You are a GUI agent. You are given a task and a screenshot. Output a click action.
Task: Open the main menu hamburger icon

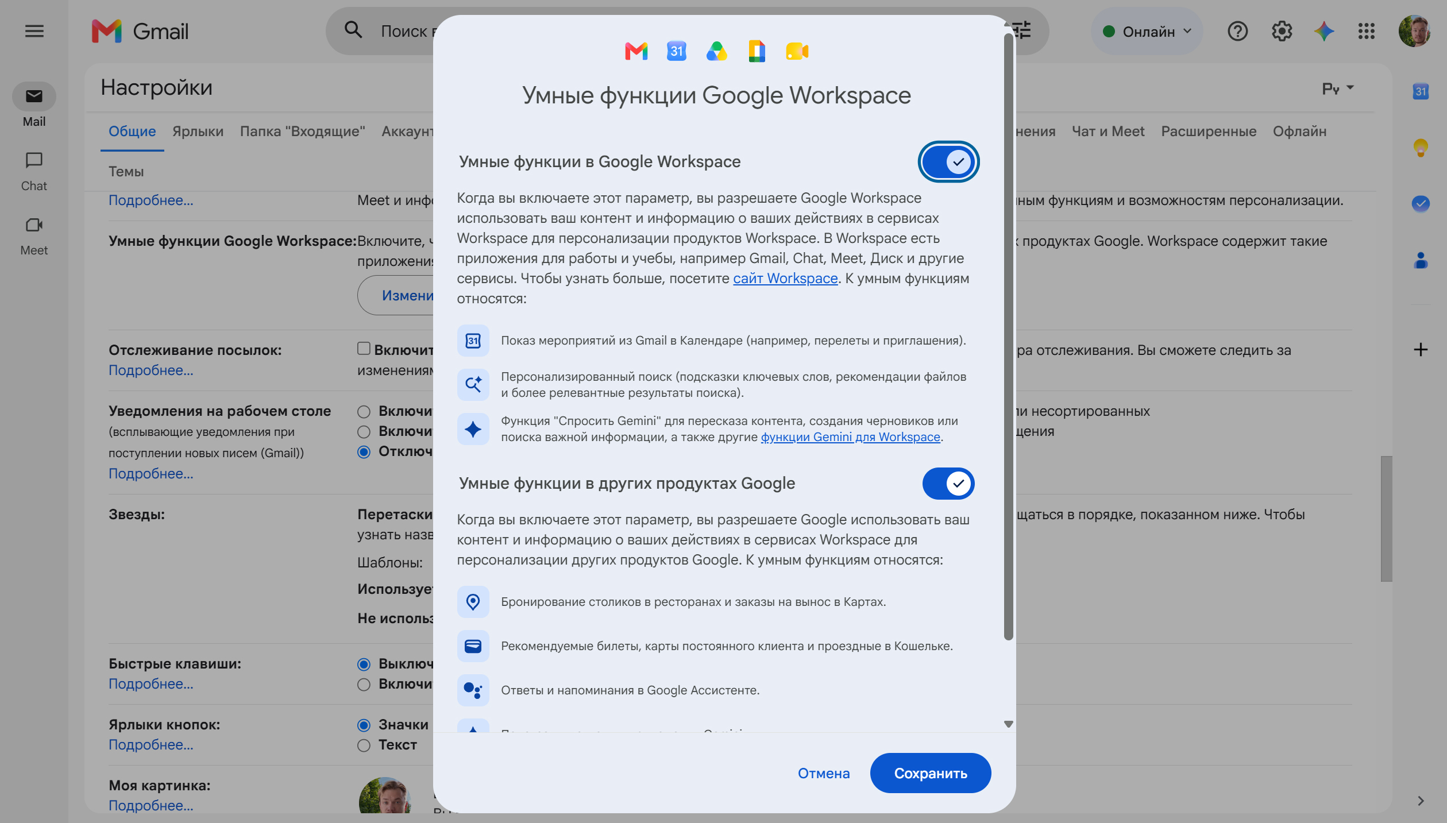(34, 31)
